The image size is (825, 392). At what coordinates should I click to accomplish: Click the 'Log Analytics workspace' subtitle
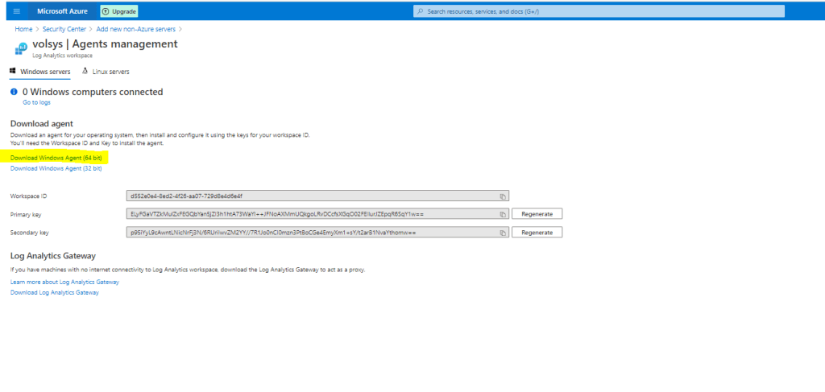(x=63, y=56)
